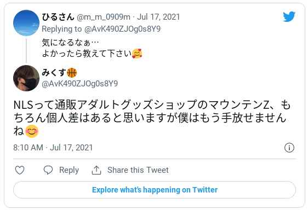Click the basketball emoji next to みくす

72,73
